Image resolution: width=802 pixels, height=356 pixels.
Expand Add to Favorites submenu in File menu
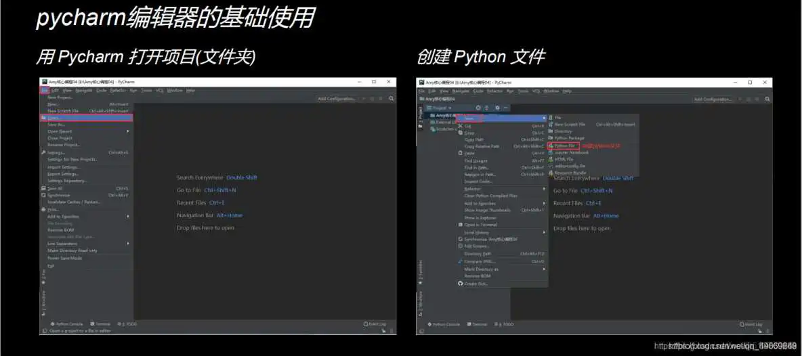click(128, 217)
